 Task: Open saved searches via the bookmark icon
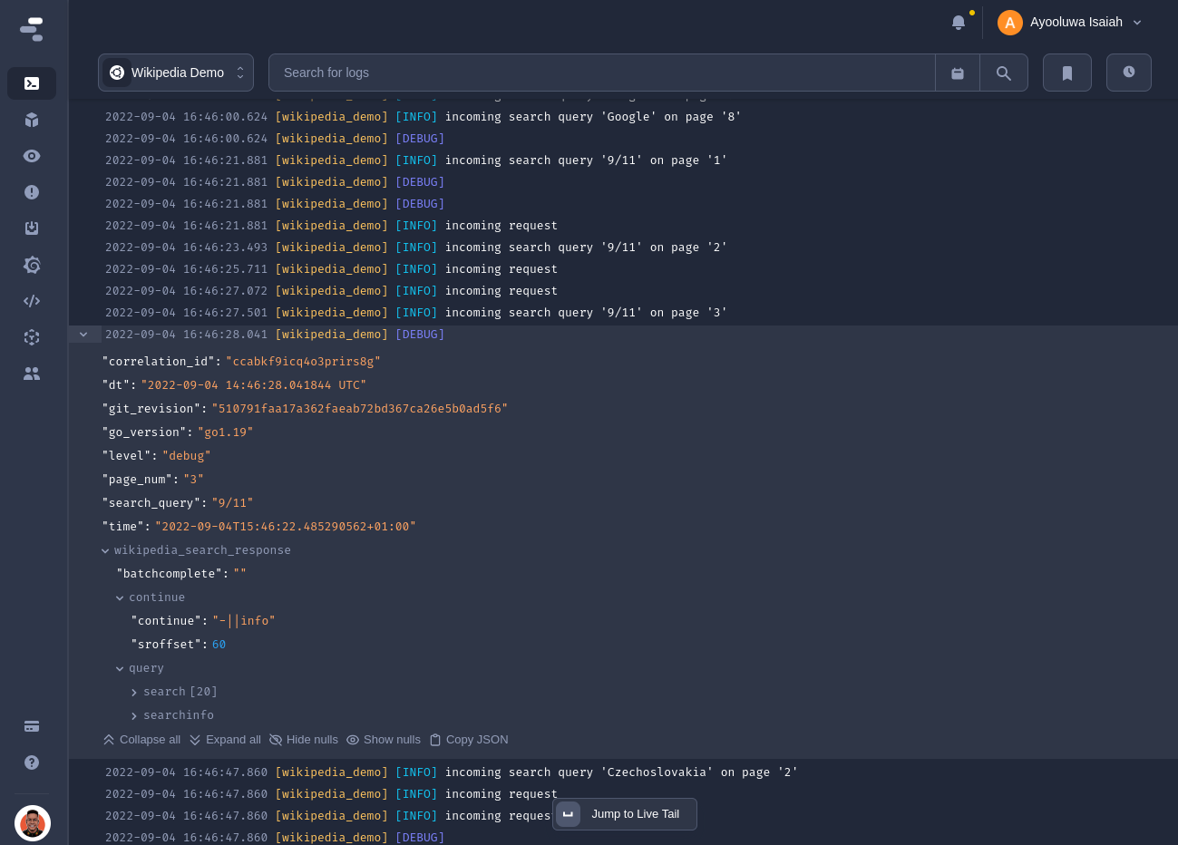click(x=1067, y=72)
